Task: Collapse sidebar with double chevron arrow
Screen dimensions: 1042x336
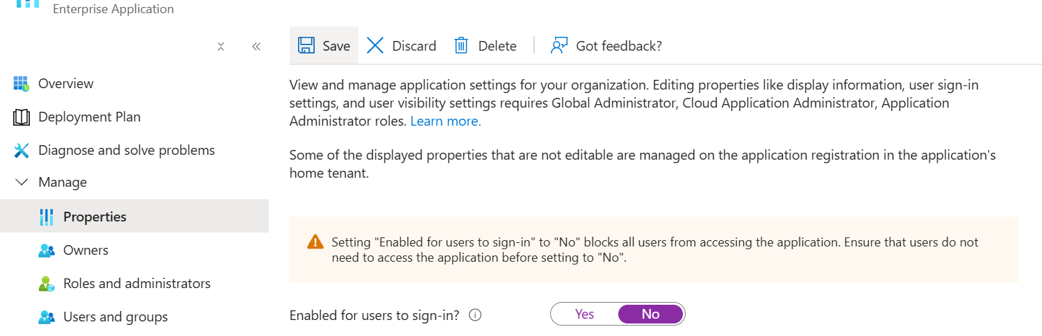Action: (256, 47)
